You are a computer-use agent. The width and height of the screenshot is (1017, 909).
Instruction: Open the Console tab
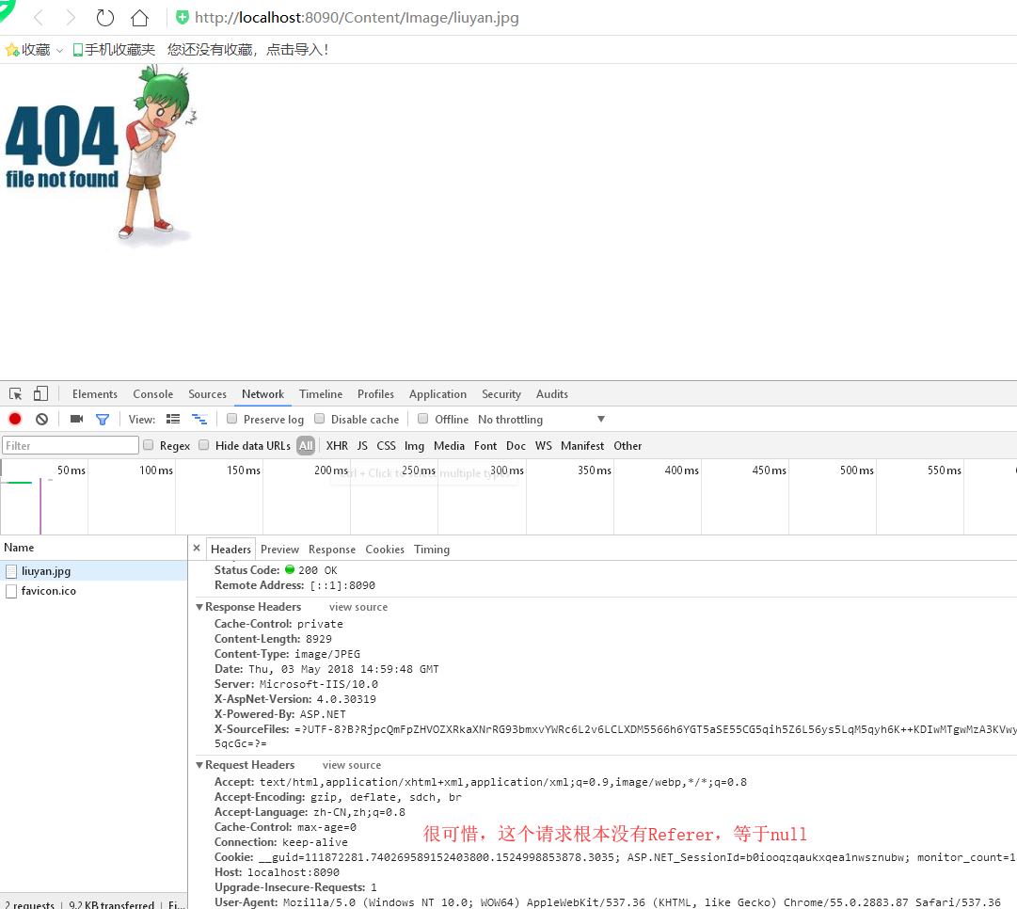tap(153, 394)
